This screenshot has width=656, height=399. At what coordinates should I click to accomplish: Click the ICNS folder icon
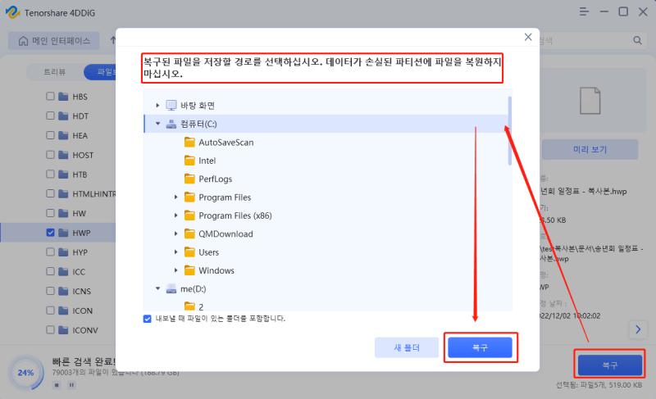pyautogui.click(x=63, y=291)
